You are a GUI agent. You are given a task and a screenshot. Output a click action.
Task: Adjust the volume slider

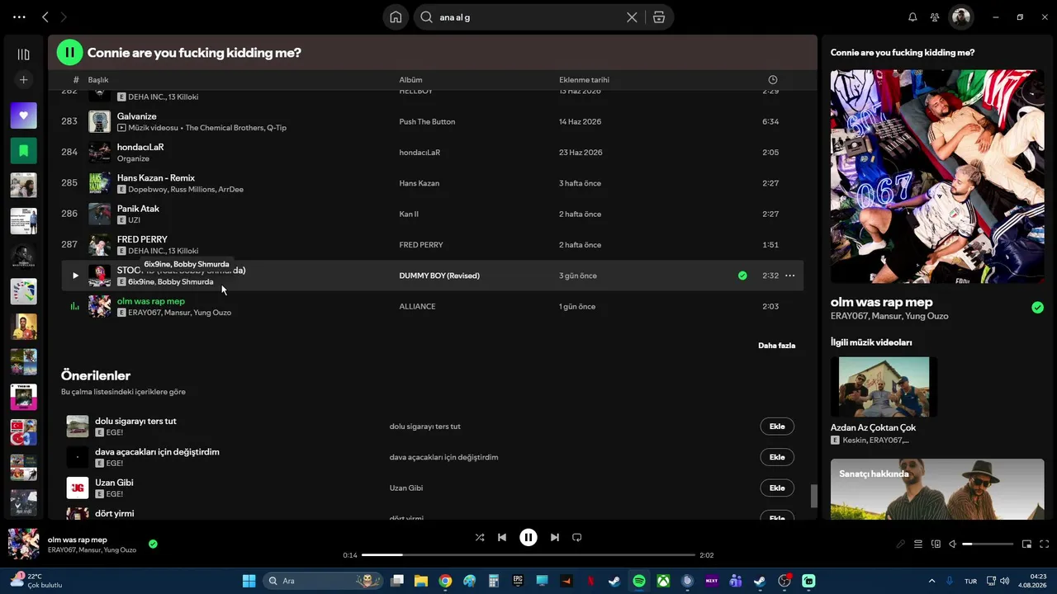pos(988,544)
